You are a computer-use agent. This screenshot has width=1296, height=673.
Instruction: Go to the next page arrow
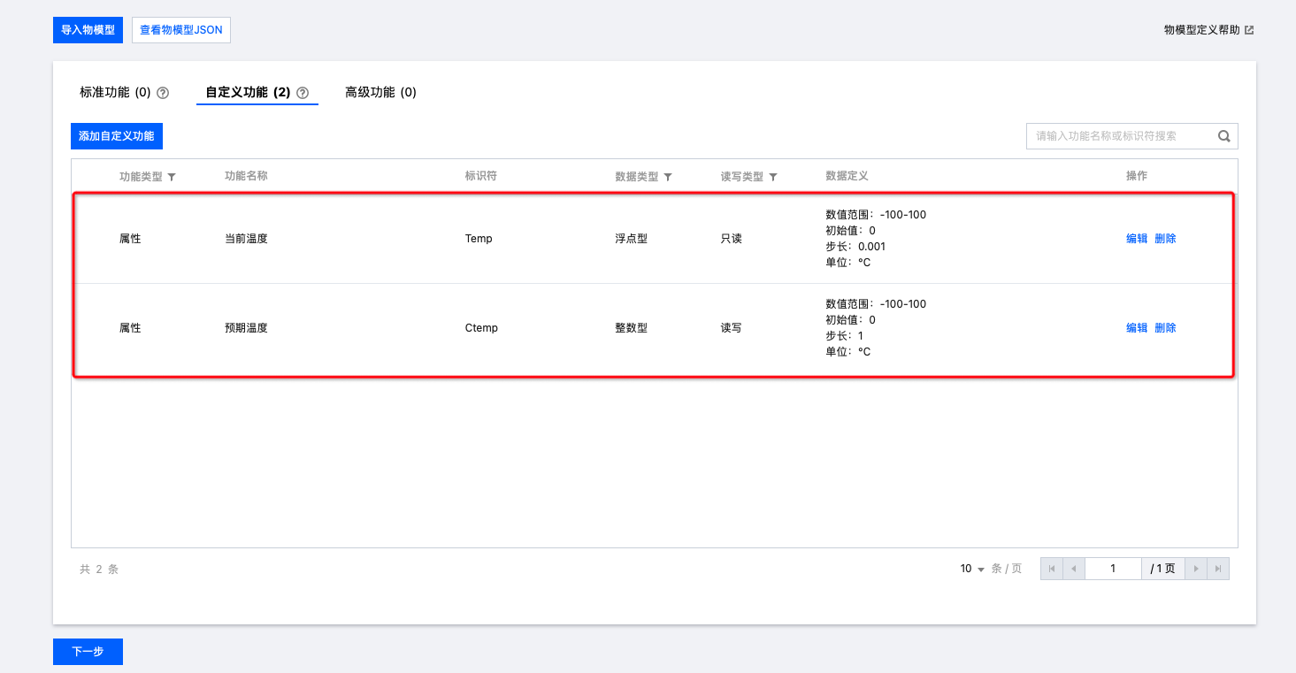pyautogui.click(x=1196, y=569)
